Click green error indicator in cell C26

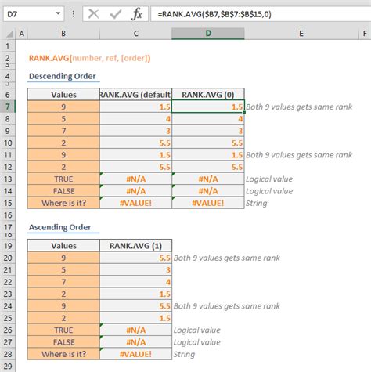(x=102, y=325)
